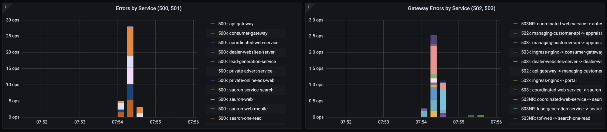This screenshot has width=607, height=132.
Task: Open info icon on Gateway Errors panel
Action: click(x=308, y=6)
